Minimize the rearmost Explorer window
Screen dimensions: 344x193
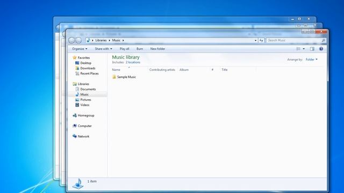pos(292,19)
